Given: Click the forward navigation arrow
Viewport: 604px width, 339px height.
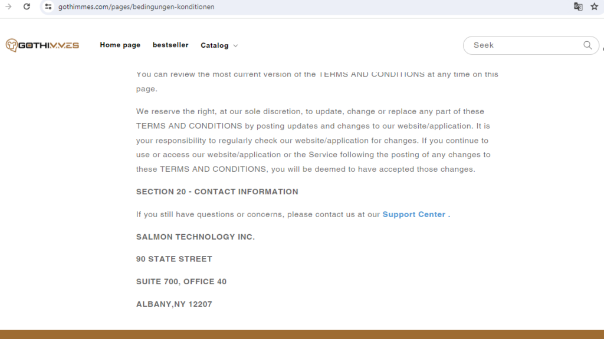Looking at the screenshot, I should 8,7.
